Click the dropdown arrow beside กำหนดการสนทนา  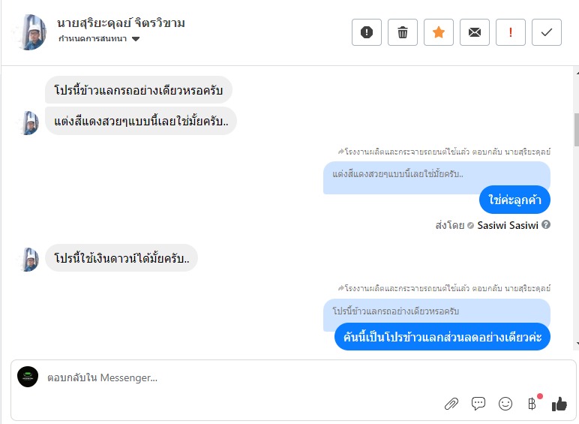[x=136, y=39]
